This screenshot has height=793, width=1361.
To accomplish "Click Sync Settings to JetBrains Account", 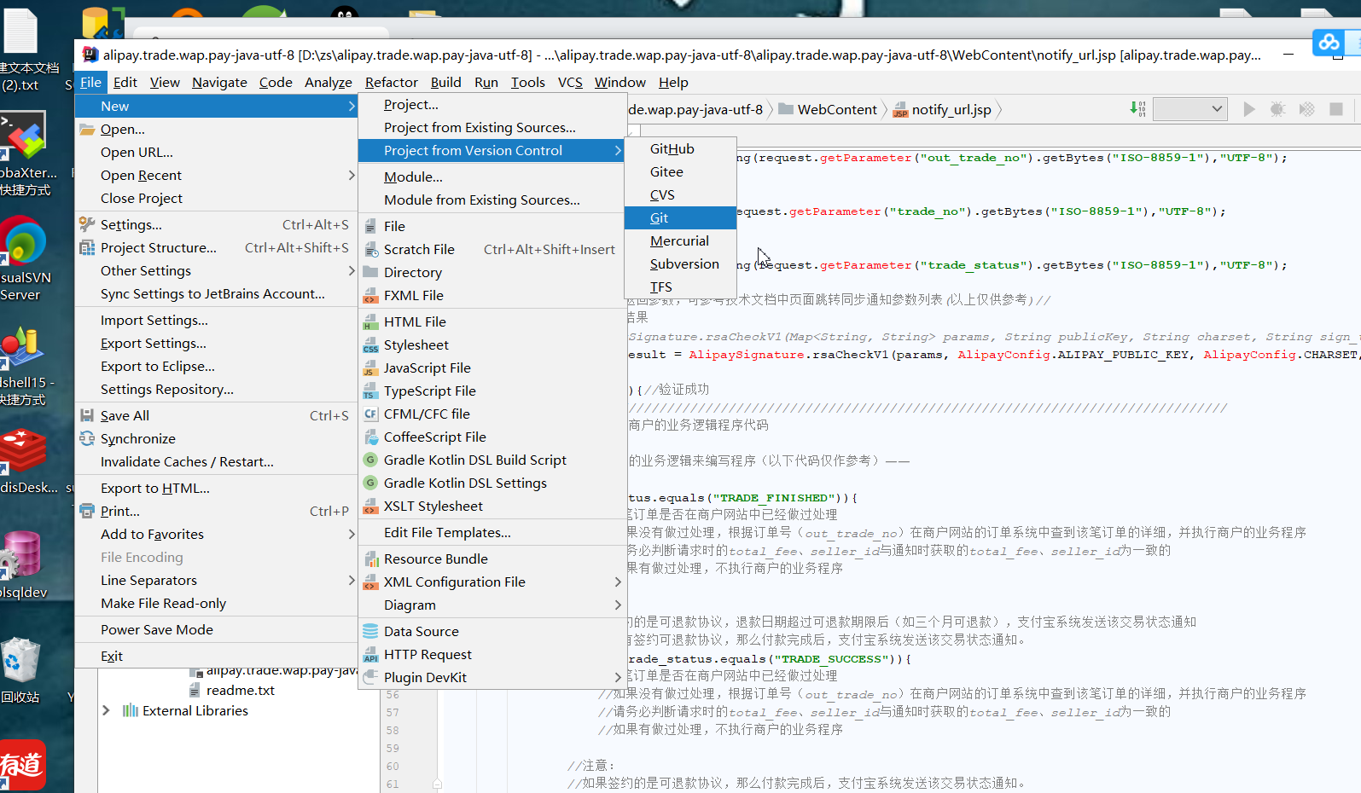I will [x=217, y=293].
